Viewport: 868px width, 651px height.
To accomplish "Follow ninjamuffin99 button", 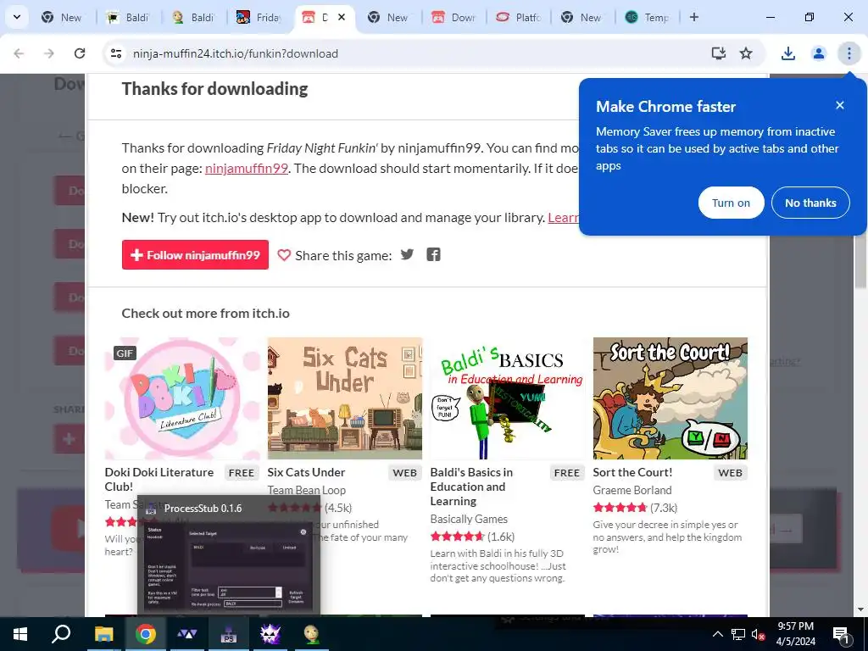I will click(x=195, y=254).
